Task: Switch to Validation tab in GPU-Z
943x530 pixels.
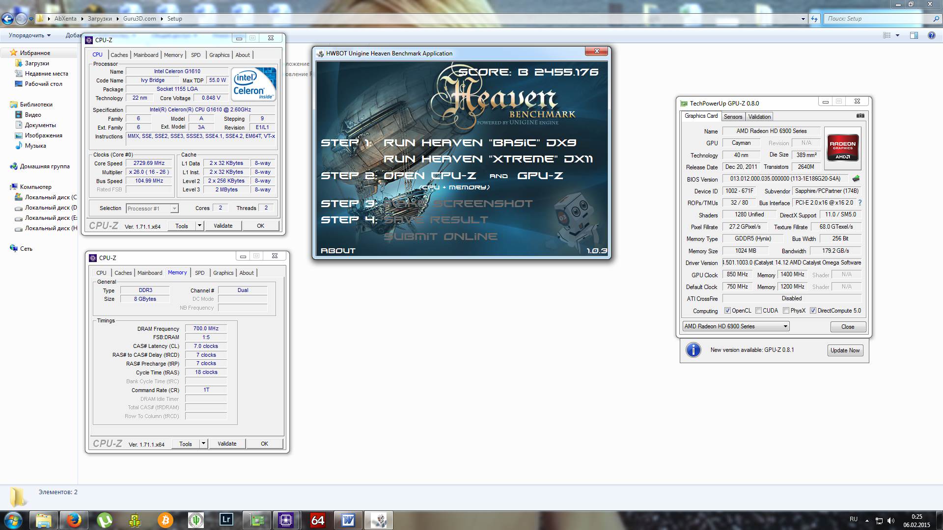Action: 759,117
